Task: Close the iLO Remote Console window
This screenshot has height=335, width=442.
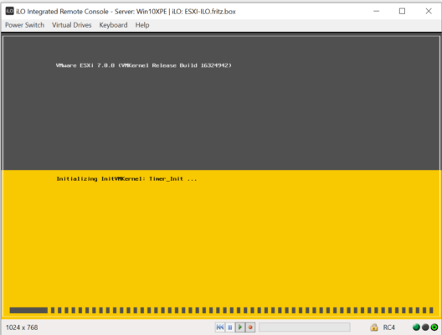Action: (429, 11)
